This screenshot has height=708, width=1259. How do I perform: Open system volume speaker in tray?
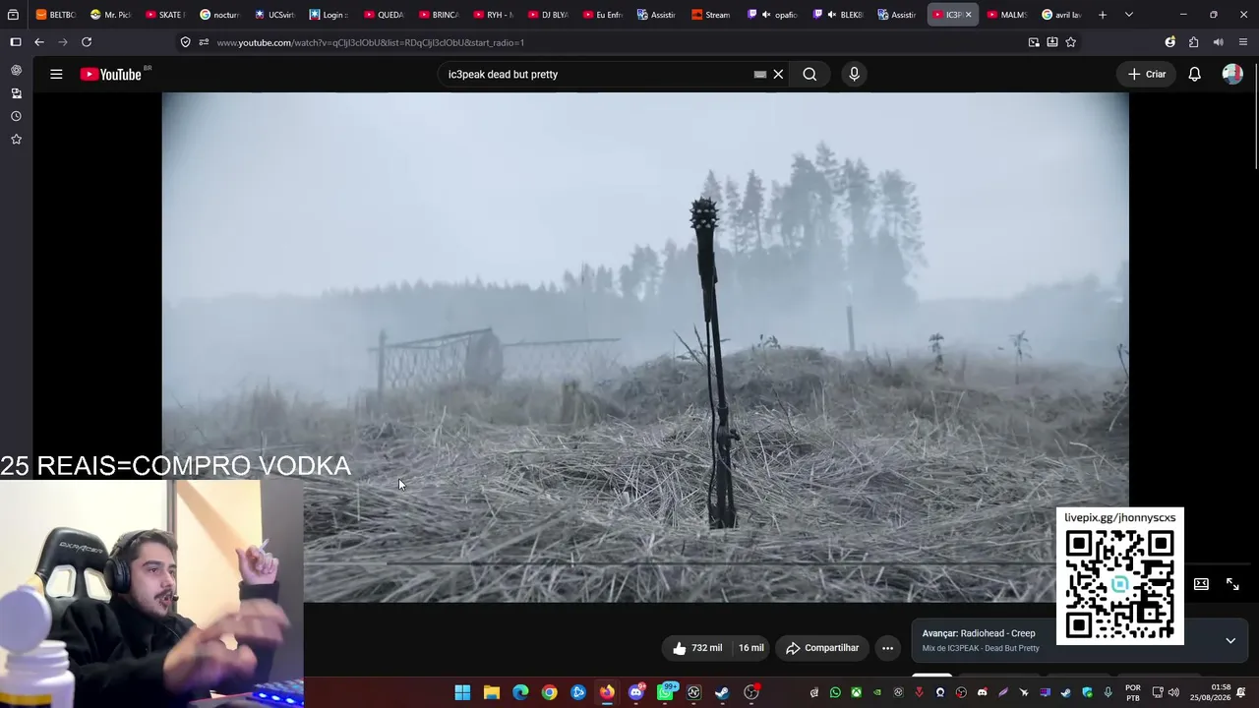1173,692
